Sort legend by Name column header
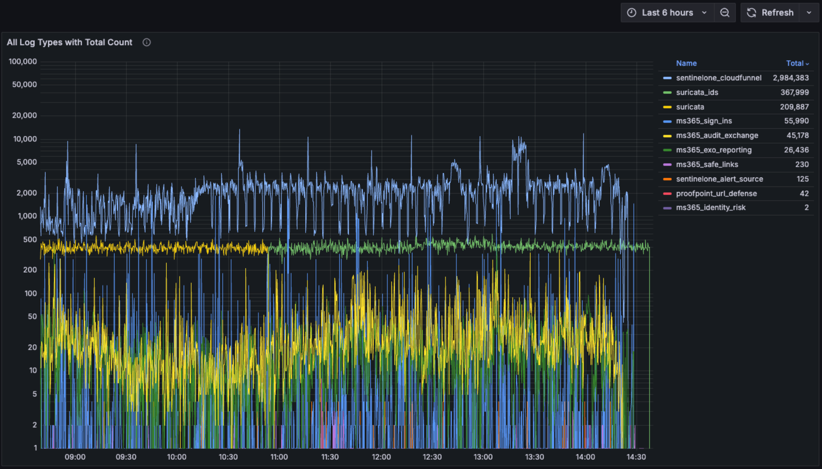Screen dimensions: 822x469 click(686, 63)
